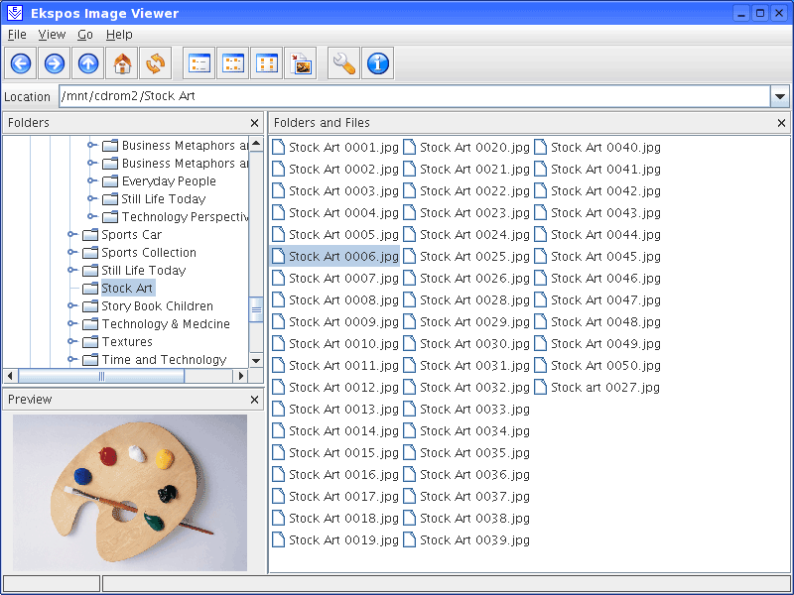The width and height of the screenshot is (794, 595).
Task: Open the Go menu
Action: pos(85,35)
